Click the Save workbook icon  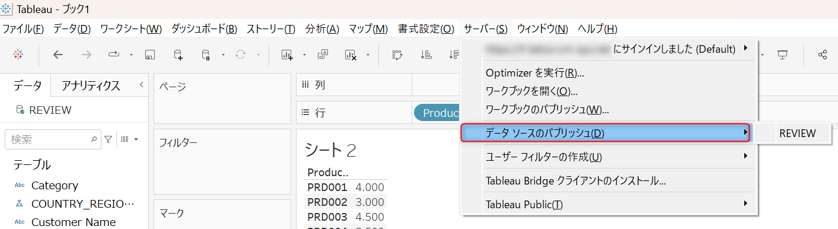150,55
